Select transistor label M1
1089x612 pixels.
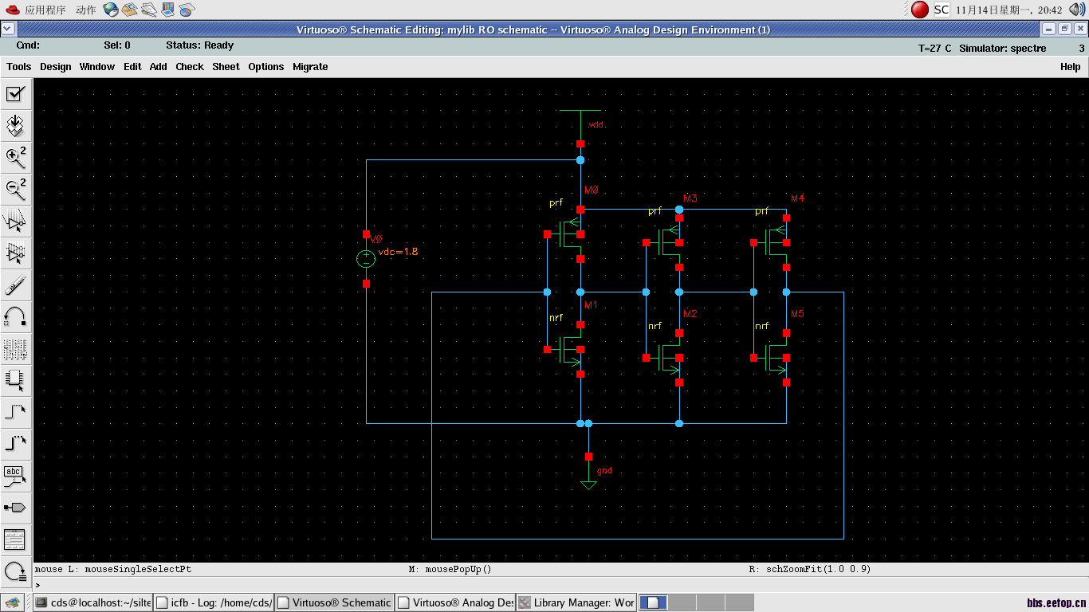[592, 305]
